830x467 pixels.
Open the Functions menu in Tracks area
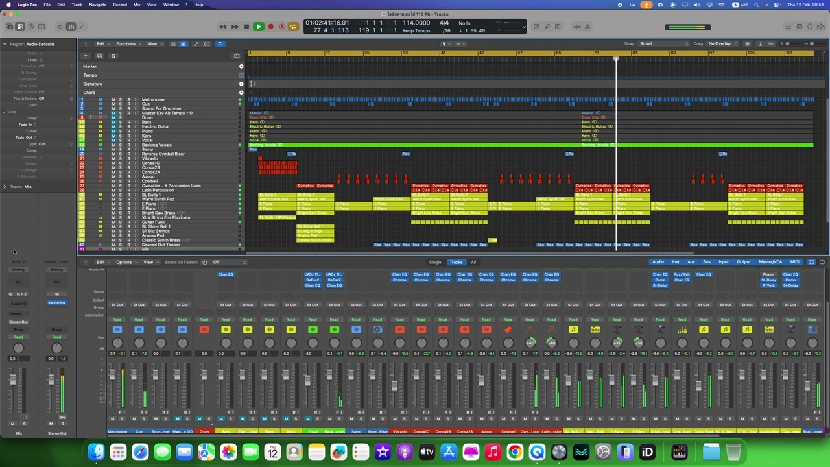(x=128, y=44)
